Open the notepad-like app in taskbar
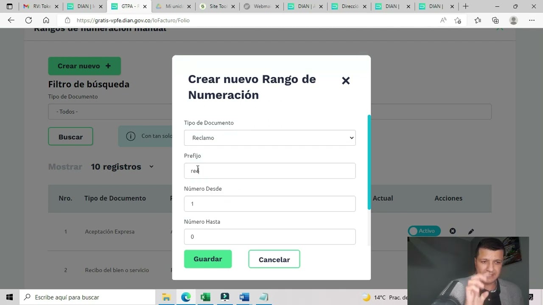The image size is (543, 305). (264, 297)
